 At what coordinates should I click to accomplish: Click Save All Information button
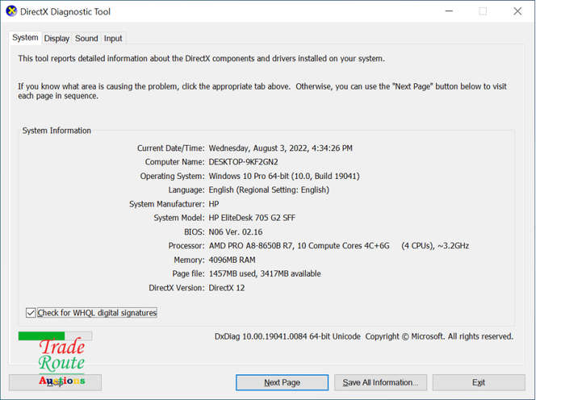[380, 382]
